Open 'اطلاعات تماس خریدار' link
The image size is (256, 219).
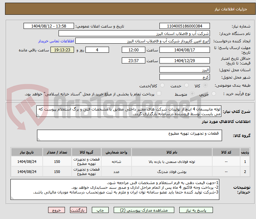(56, 41)
